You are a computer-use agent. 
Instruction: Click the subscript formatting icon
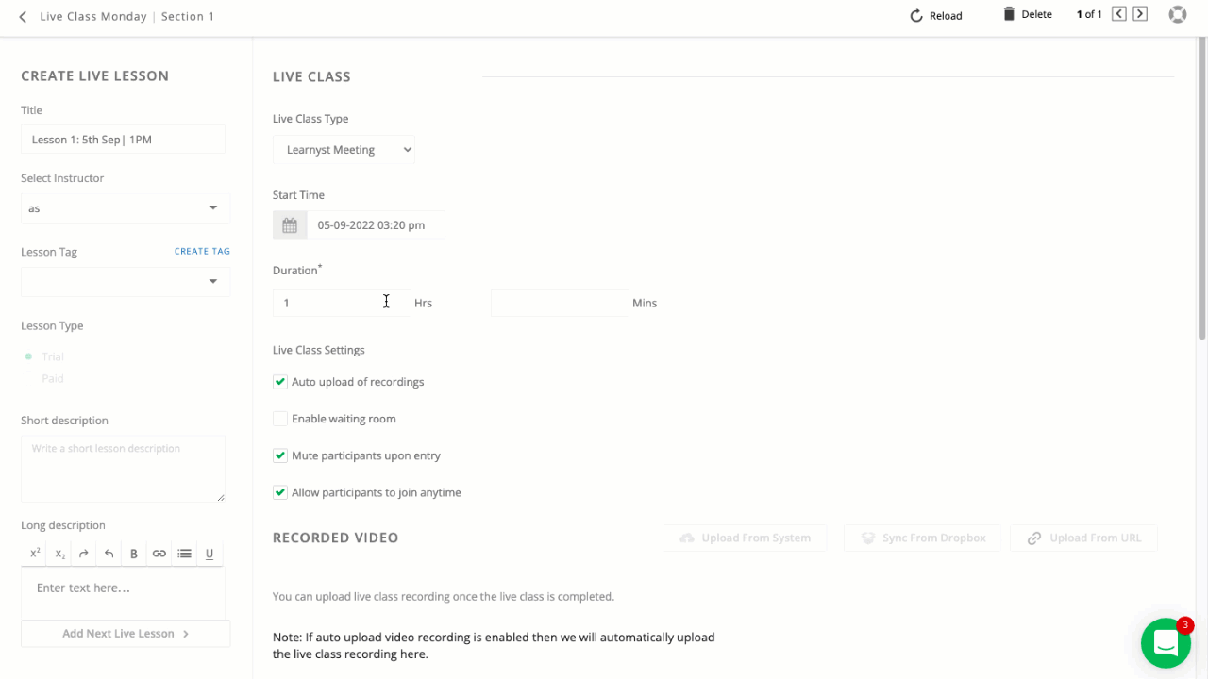click(x=59, y=554)
